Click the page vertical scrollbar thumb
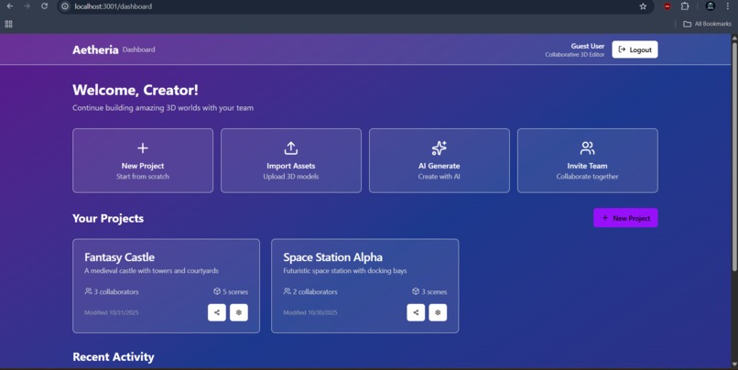The image size is (738, 370). pyautogui.click(x=734, y=156)
